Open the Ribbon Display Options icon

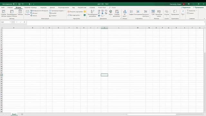point(189,4)
